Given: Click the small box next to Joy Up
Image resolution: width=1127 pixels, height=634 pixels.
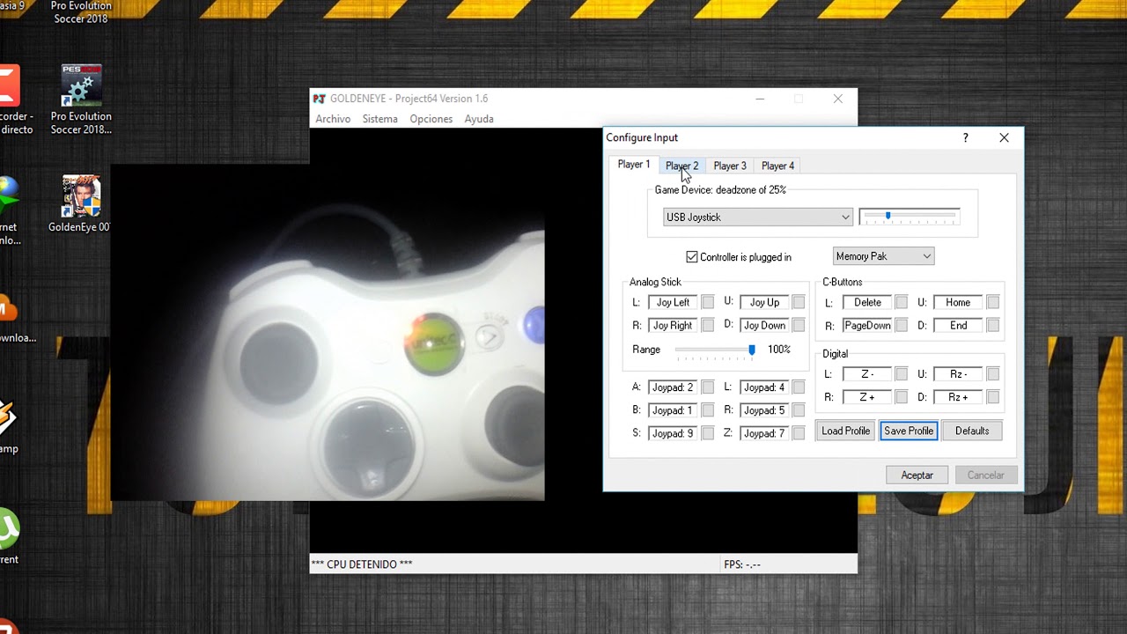Looking at the screenshot, I should point(799,302).
